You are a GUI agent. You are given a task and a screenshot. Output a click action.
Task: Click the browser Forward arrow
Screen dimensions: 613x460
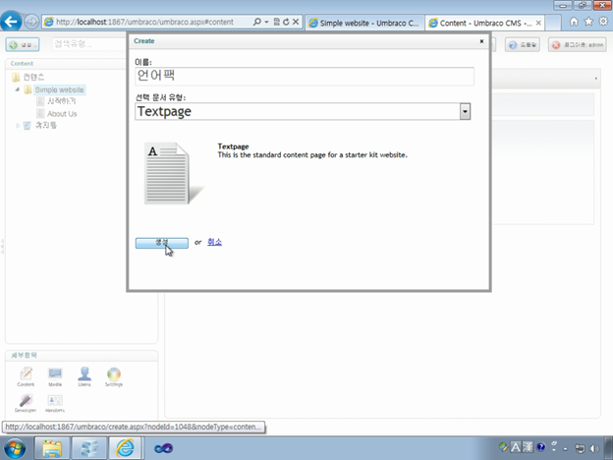[31, 22]
